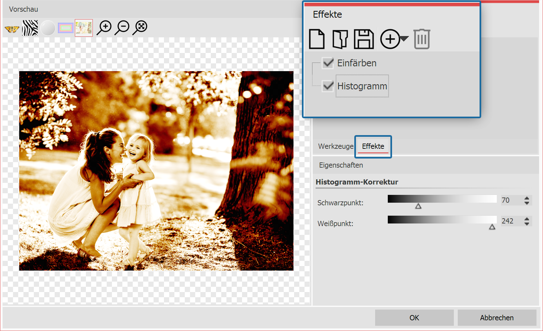
Task: Create a new effect preset
Action: (316, 39)
